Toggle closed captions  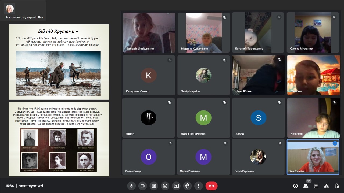(x=154, y=186)
